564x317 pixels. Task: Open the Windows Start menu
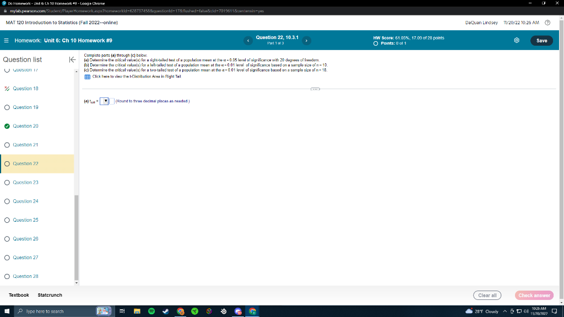[7, 311]
